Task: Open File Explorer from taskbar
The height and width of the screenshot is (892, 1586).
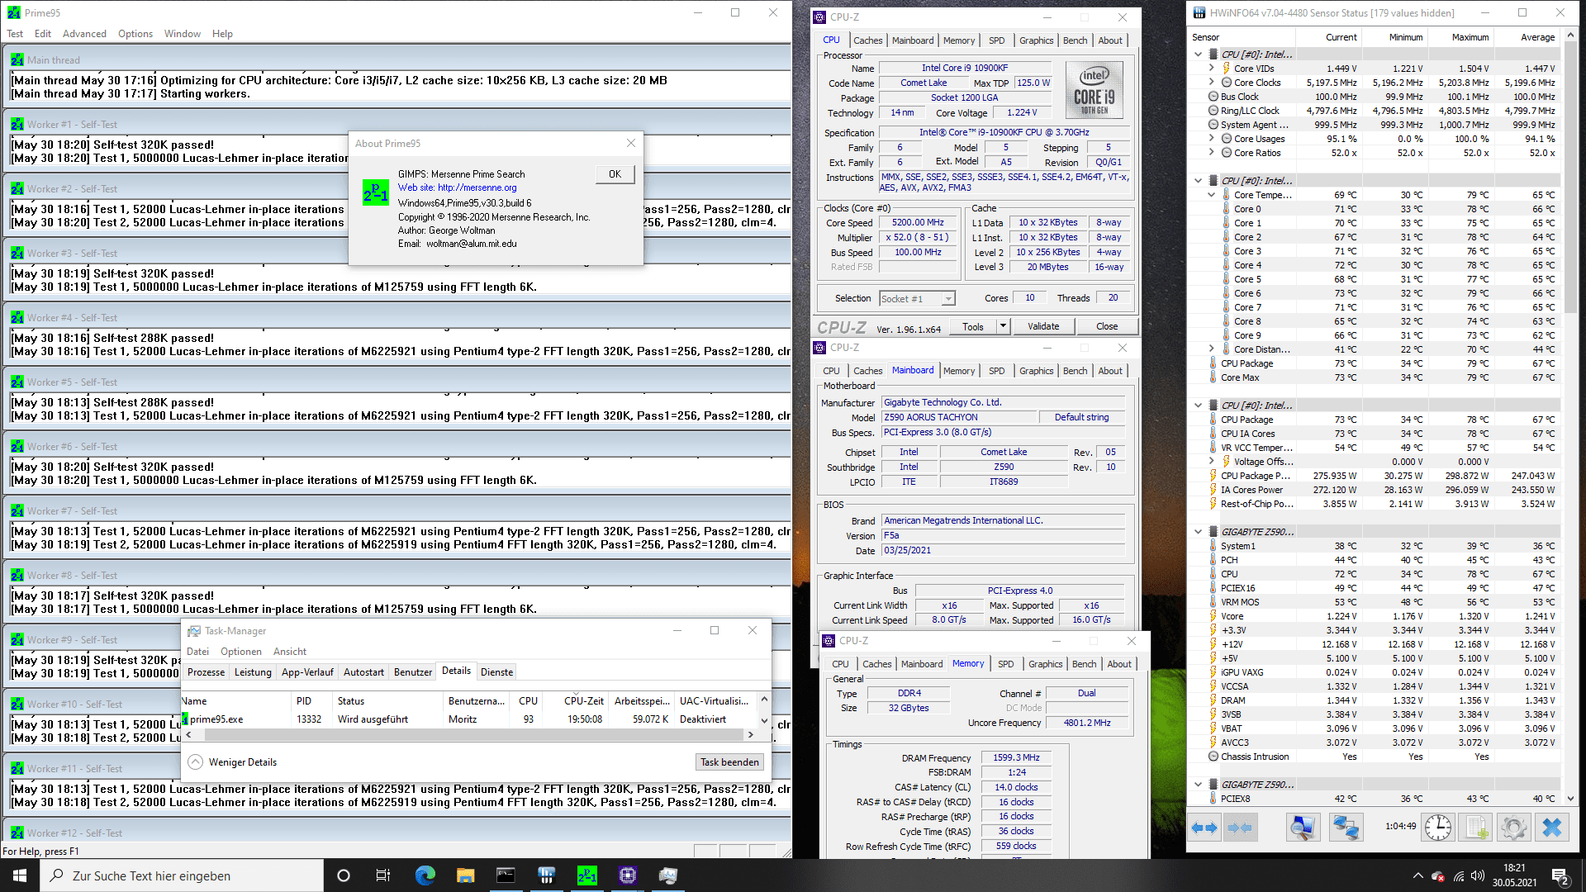Action: pos(465,875)
